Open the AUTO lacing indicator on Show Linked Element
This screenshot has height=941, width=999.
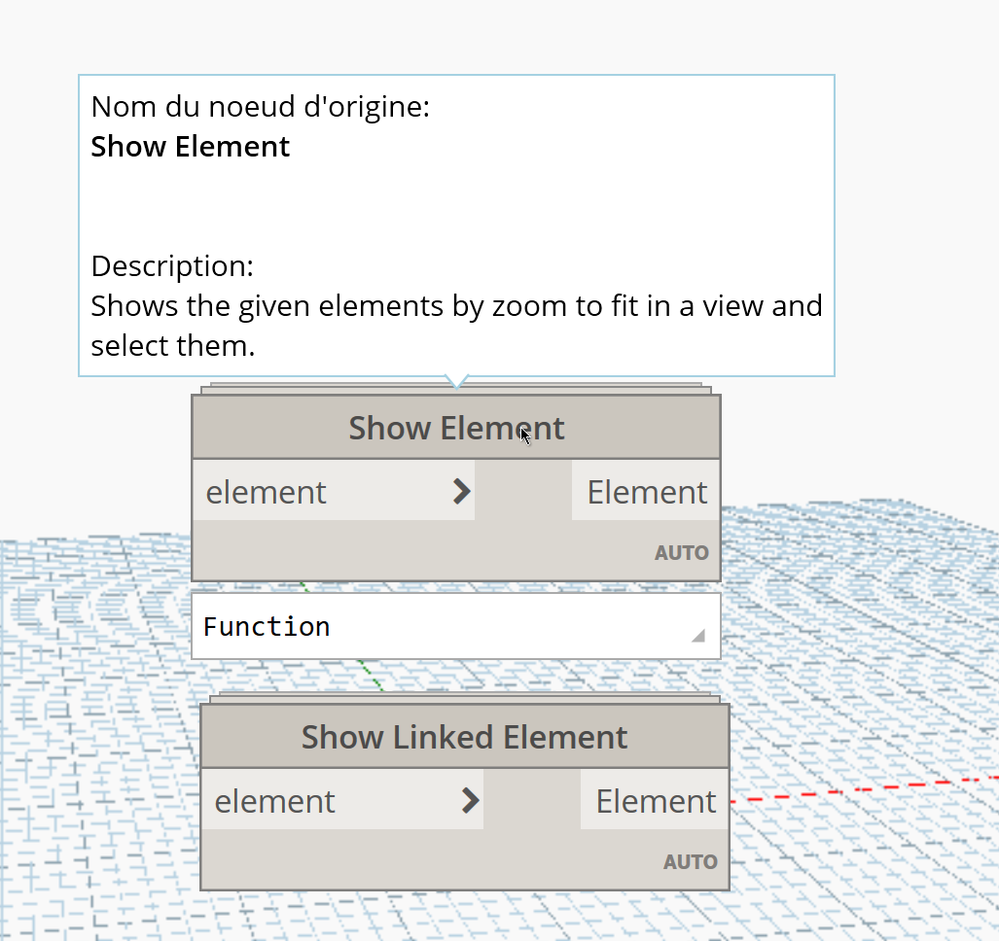[x=690, y=861]
